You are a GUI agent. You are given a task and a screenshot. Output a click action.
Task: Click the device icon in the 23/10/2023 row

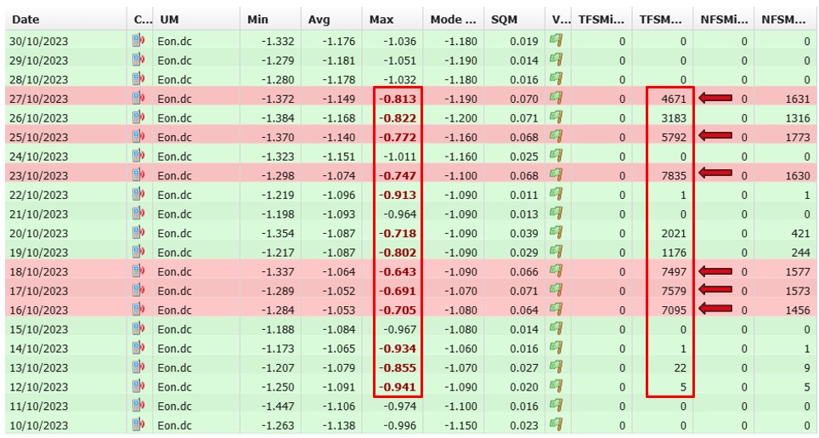click(x=138, y=175)
